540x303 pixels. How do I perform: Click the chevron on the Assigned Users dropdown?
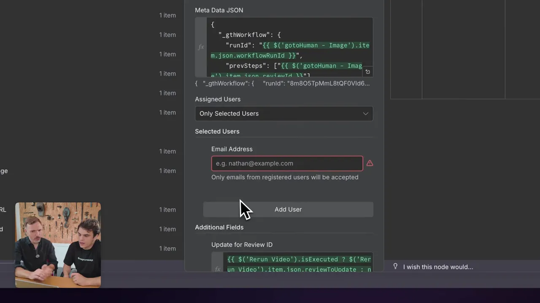(x=365, y=113)
